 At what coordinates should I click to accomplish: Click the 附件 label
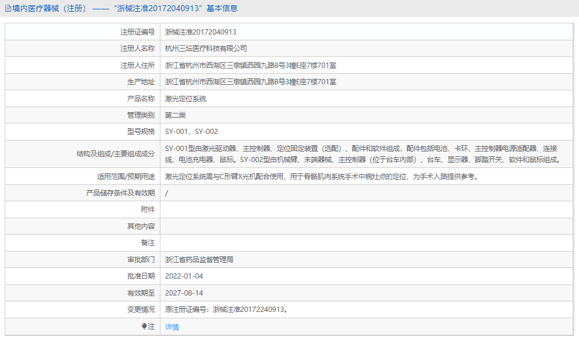click(148, 210)
